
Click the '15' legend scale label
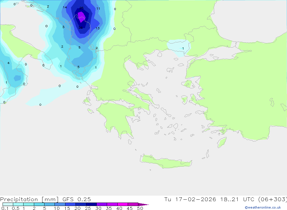[67, 208]
